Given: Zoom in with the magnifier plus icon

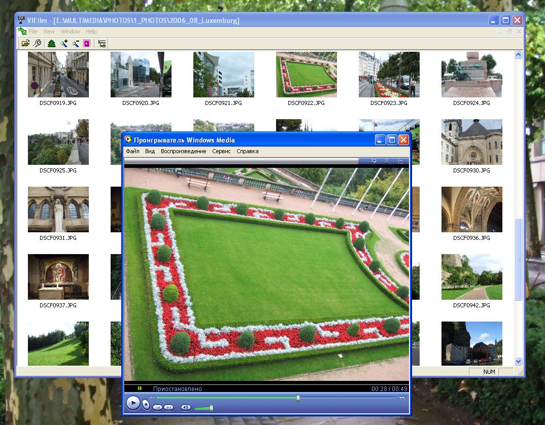Looking at the screenshot, I should (x=64, y=44).
